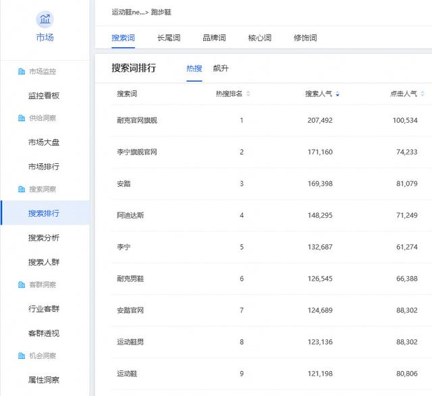Click the 搜索词排行 heading
This screenshot has width=432, height=396.
click(134, 68)
